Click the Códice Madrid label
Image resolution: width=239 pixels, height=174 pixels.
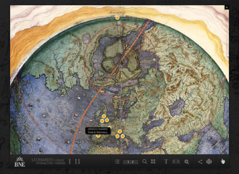click(x=60, y=162)
